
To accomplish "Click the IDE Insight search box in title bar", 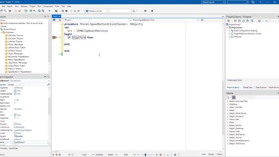I will tap(238, 2).
